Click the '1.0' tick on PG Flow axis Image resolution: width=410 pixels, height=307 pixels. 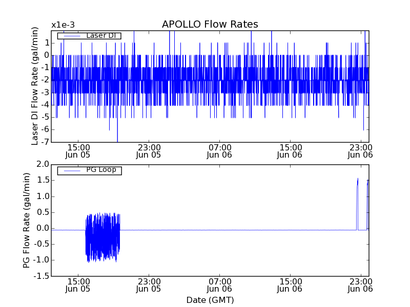43,196
